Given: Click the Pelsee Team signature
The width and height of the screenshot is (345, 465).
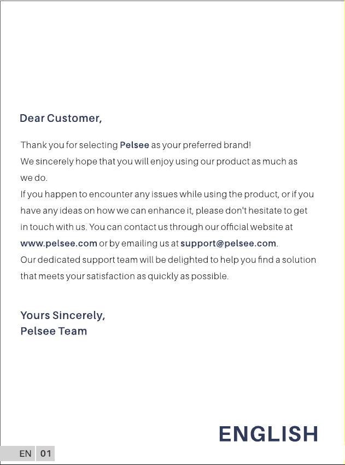Looking at the screenshot, I should click(54, 331).
